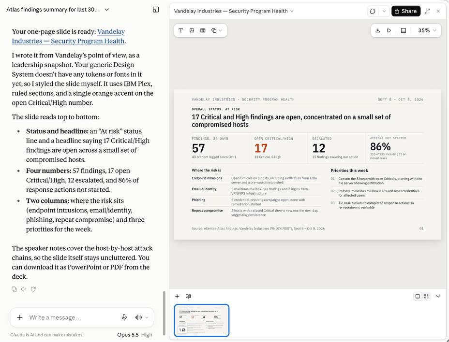
Task: Expand the slide editor to fullscreen
Action: [427, 11]
